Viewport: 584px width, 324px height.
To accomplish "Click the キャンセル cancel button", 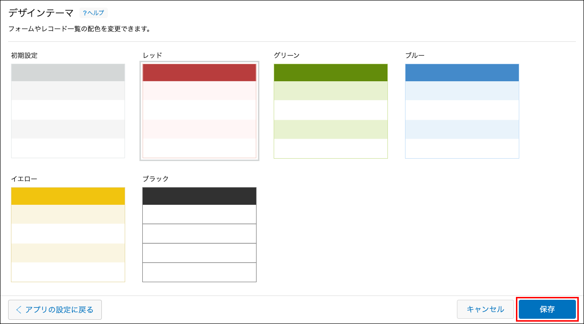I will [485, 309].
